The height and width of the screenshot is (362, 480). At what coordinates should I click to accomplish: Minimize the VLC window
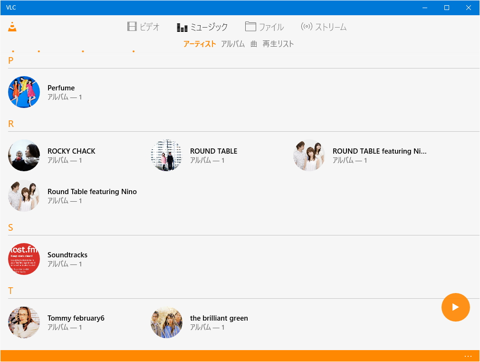(x=424, y=8)
